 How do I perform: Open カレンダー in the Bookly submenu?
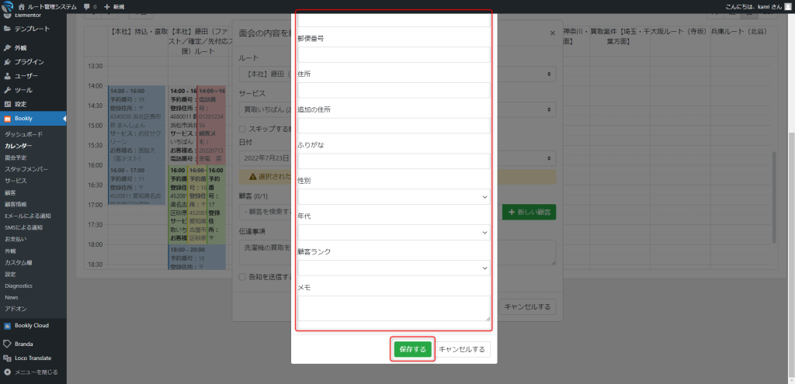[x=19, y=146]
